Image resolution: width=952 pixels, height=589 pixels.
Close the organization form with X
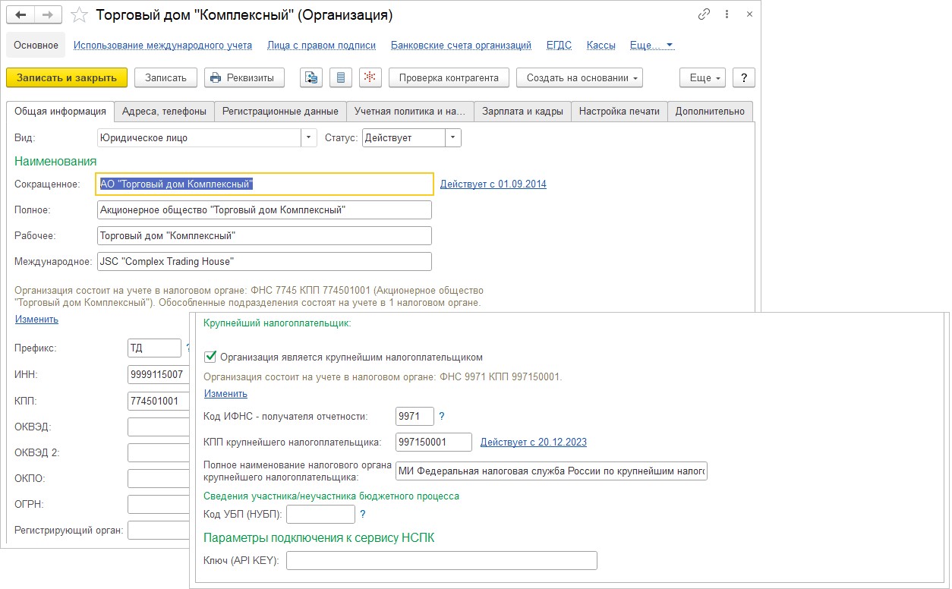(x=749, y=14)
